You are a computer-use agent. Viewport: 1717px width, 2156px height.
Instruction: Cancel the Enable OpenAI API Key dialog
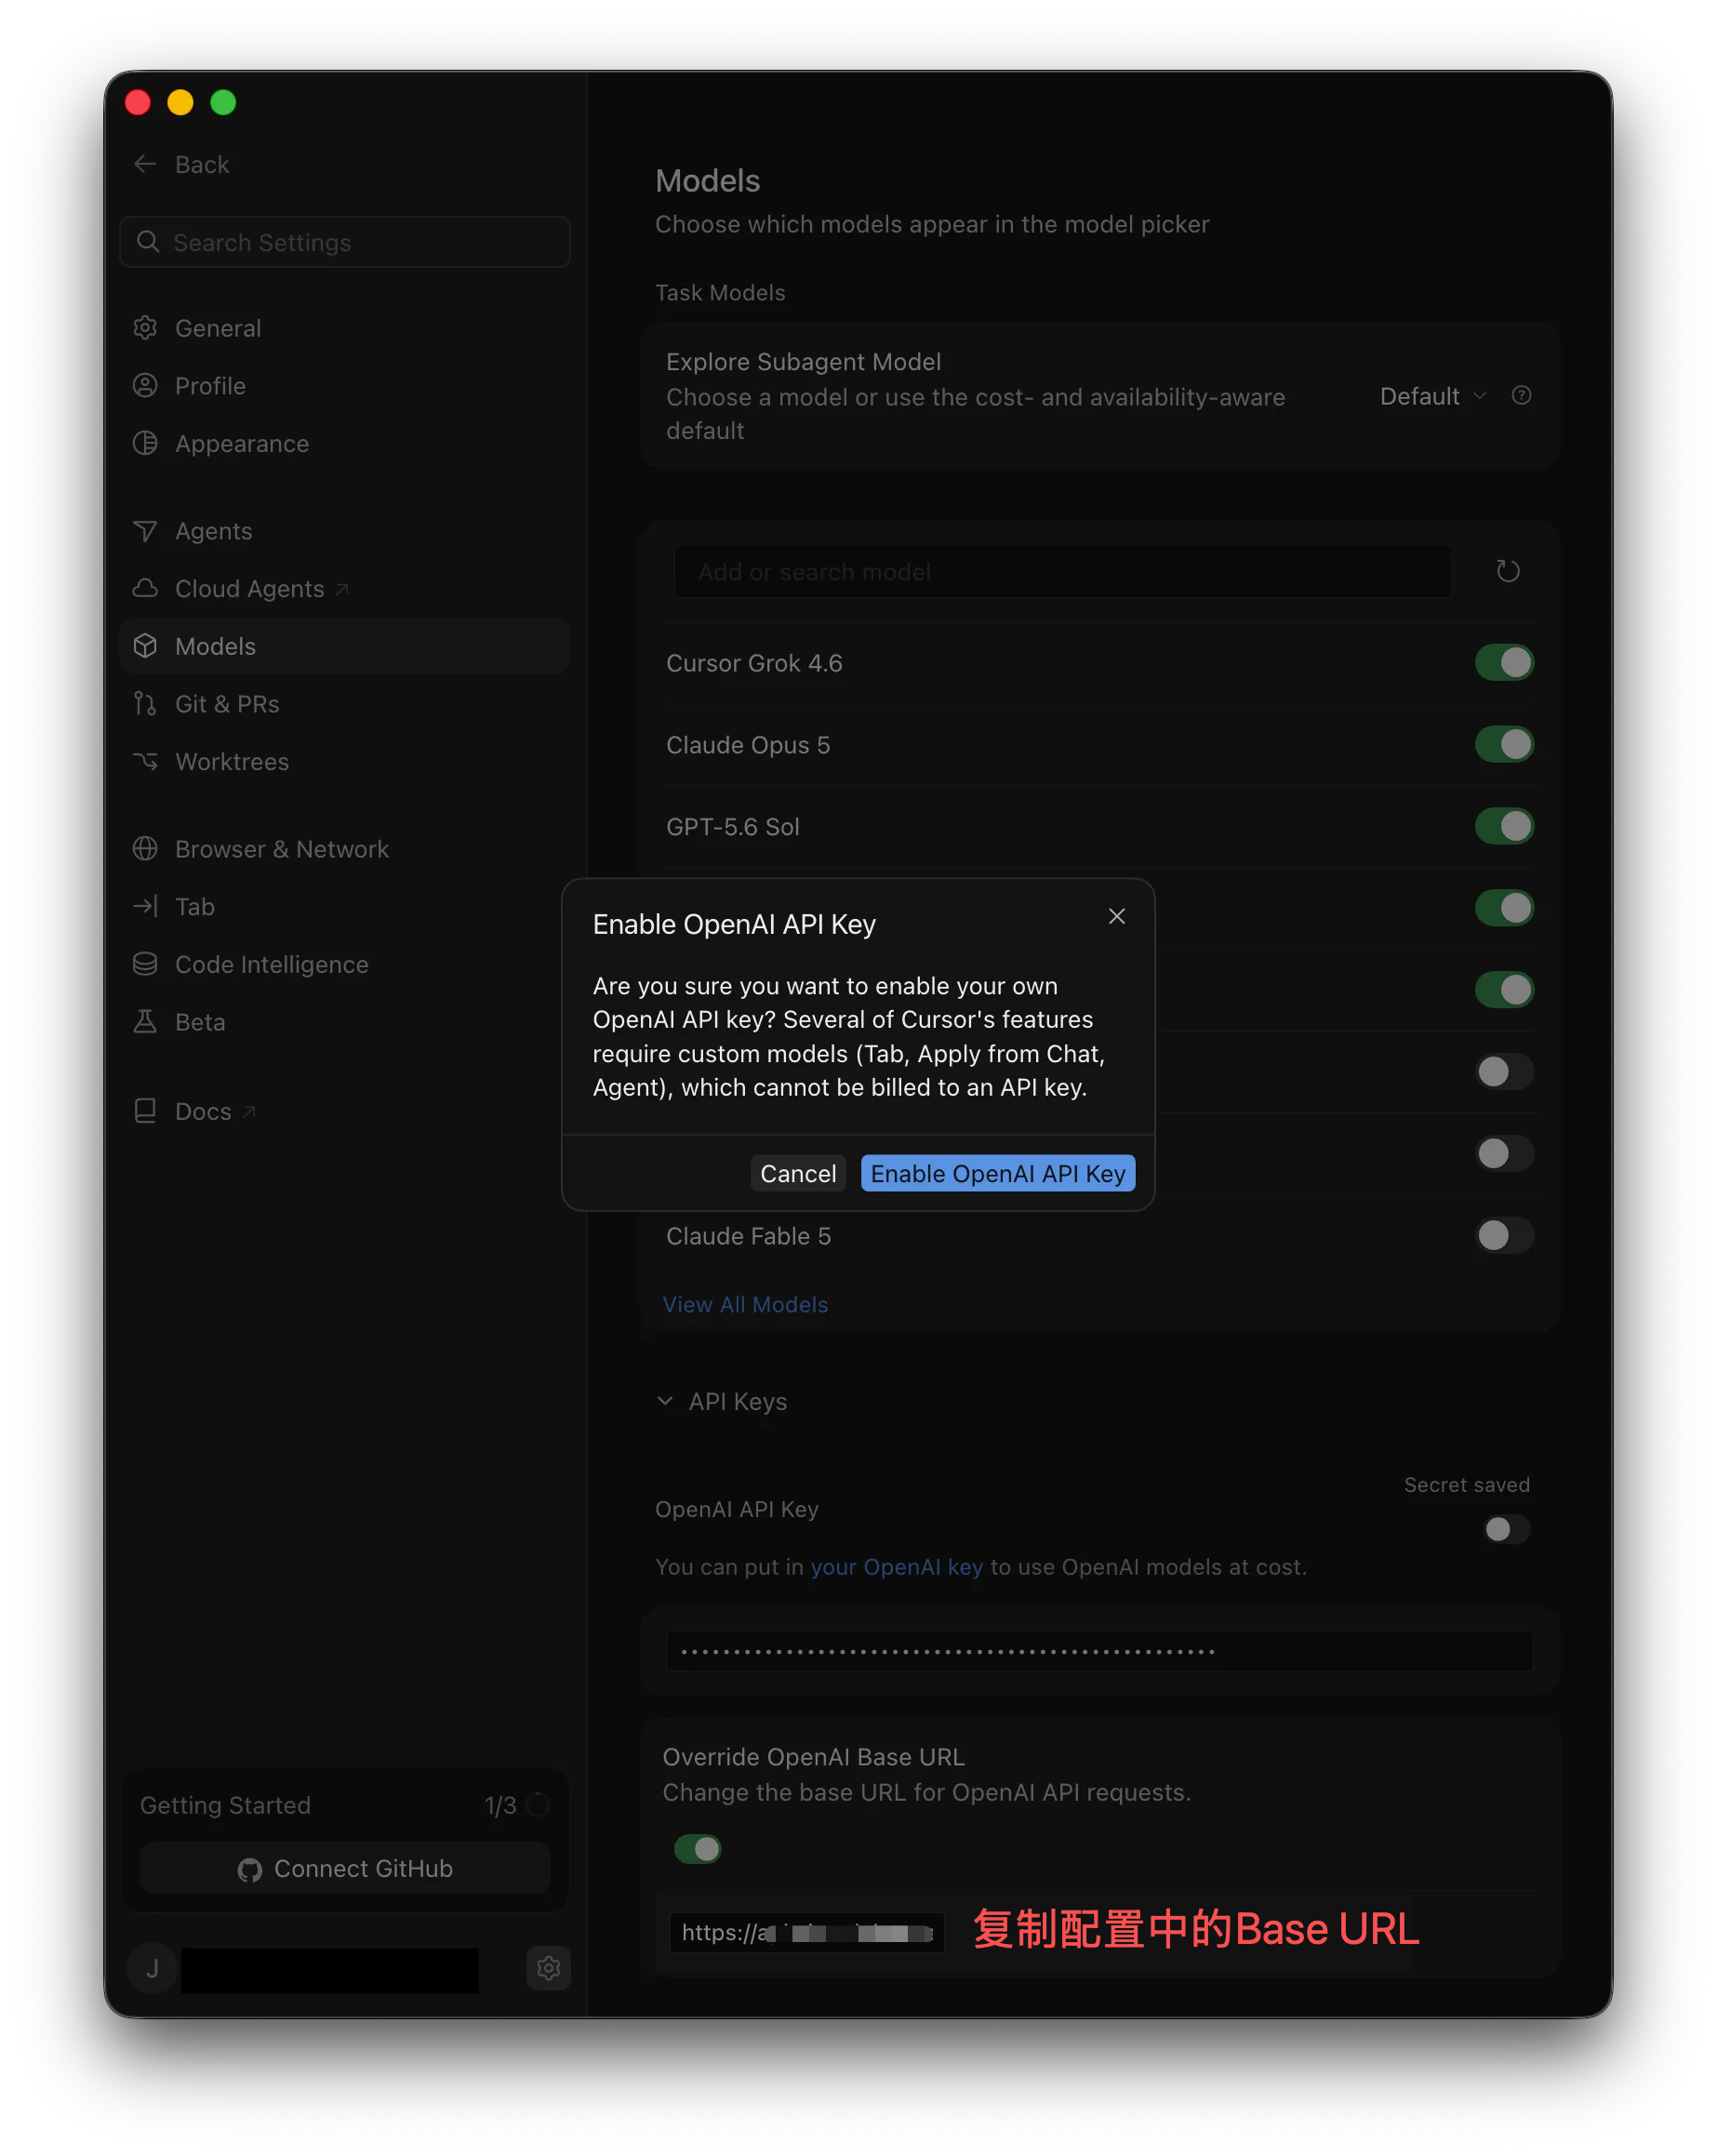pyautogui.click(x=798, y=1173)
